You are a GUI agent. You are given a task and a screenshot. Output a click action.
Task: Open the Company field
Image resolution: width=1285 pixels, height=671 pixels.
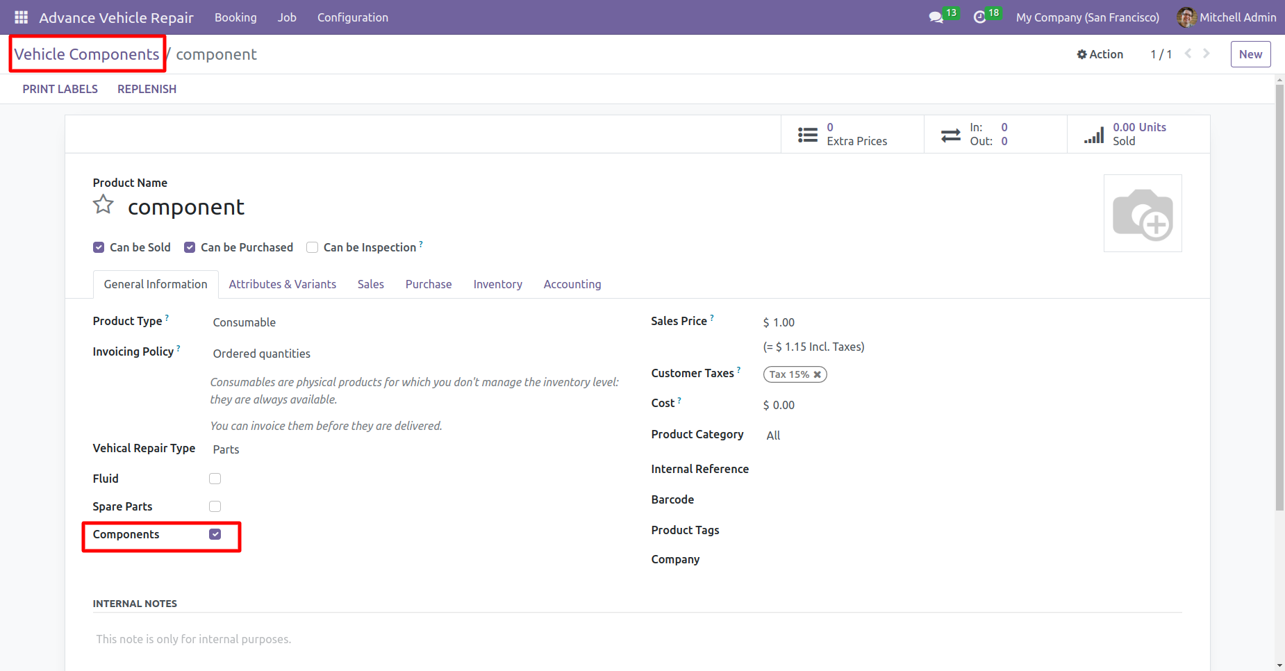coord(972,559)
